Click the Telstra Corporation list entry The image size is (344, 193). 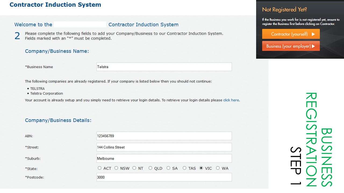(46, 93)
